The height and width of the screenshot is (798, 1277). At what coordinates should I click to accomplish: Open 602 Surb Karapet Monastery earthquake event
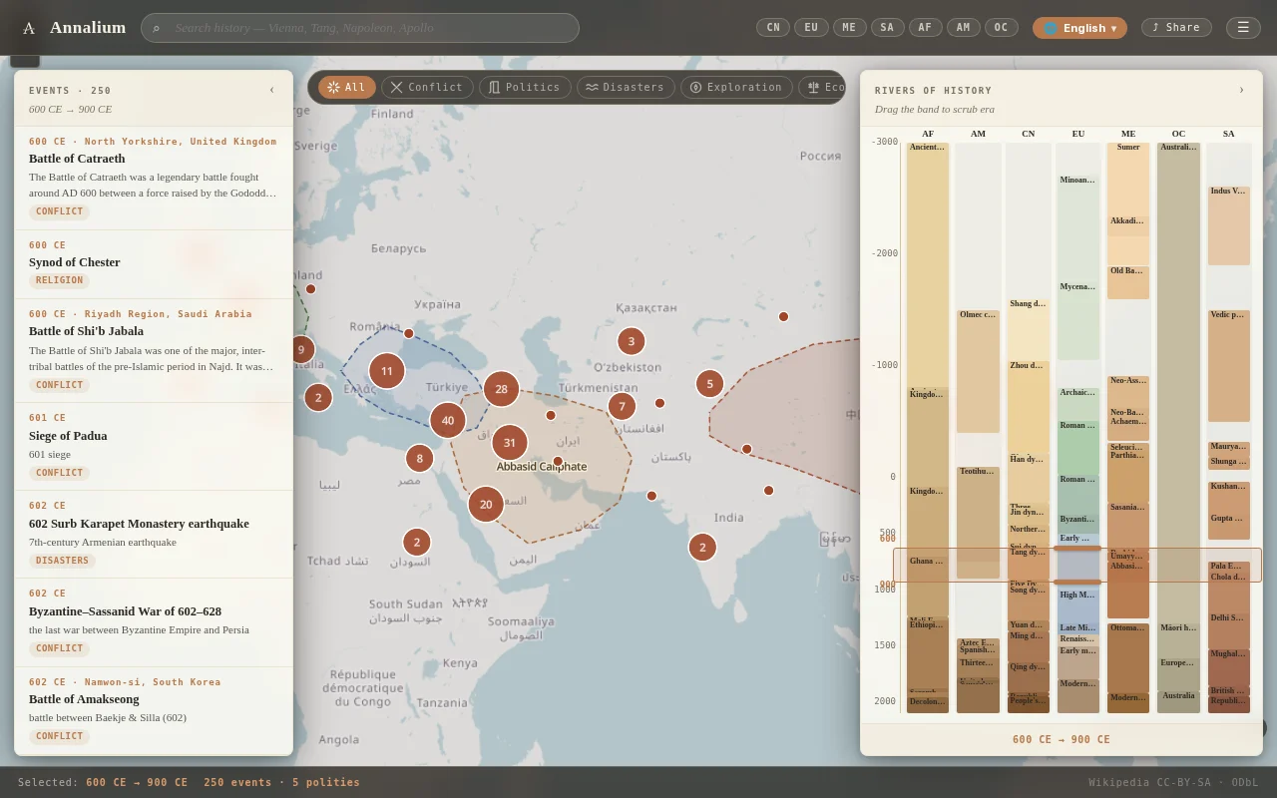pyautogui.click(x=154, y=534)
